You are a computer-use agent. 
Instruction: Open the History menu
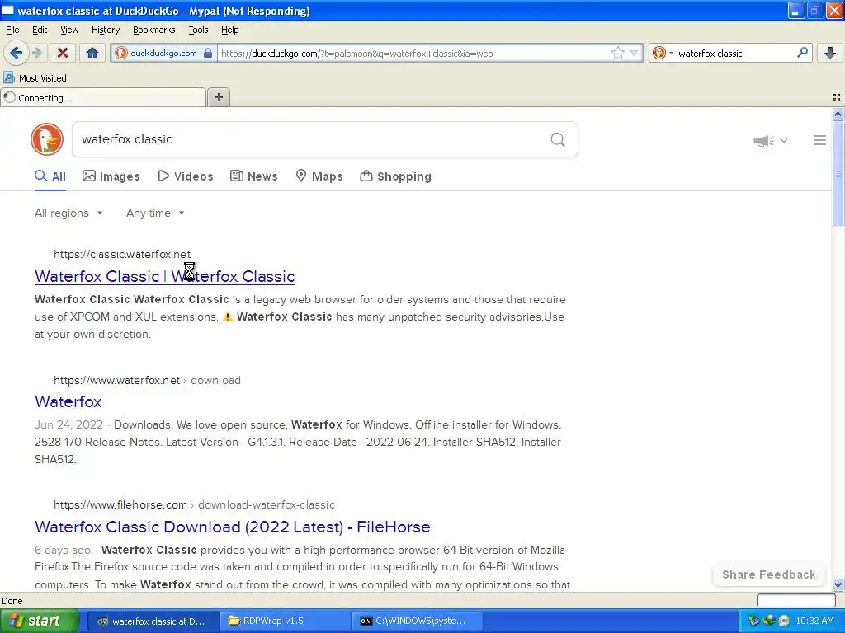click(x=105, y=30)
